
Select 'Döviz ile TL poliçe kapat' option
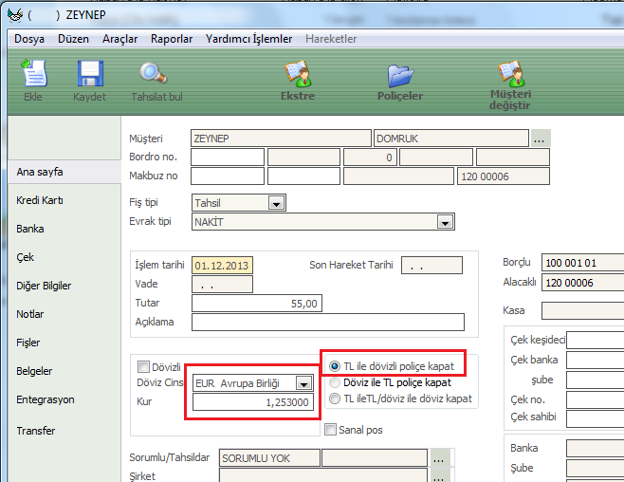pos(334,382)
